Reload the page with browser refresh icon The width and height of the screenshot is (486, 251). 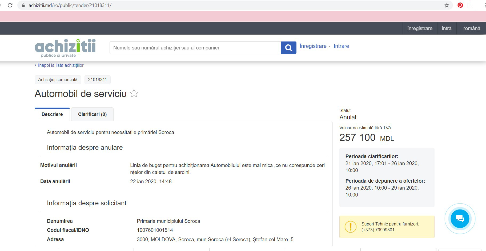[10, 5]
